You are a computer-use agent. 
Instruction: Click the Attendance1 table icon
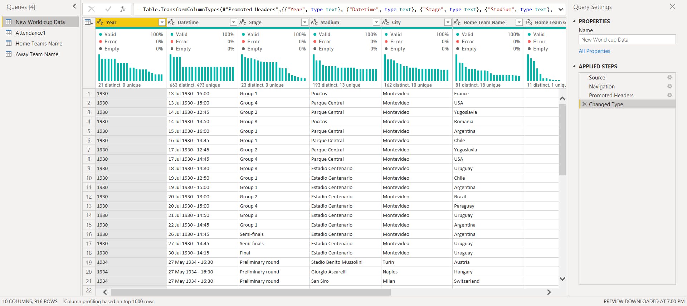click(9, 33)
